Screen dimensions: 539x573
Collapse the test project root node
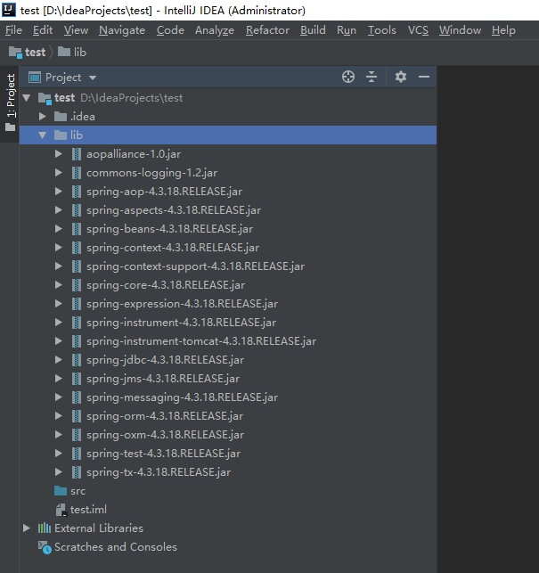pos(27,98)
